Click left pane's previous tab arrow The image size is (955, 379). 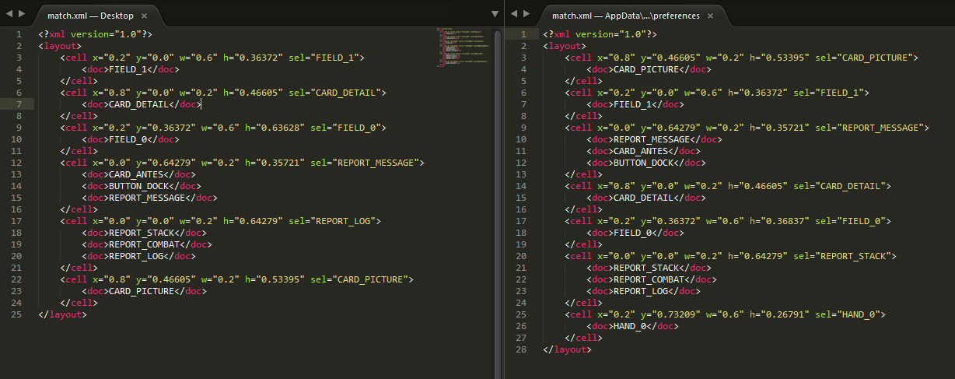9,15
